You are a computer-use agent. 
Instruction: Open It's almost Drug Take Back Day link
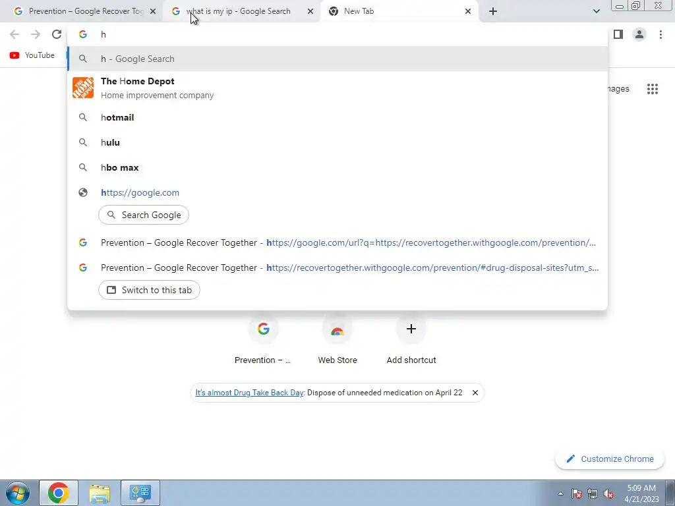pyautogui.click(x=249, y=393)
